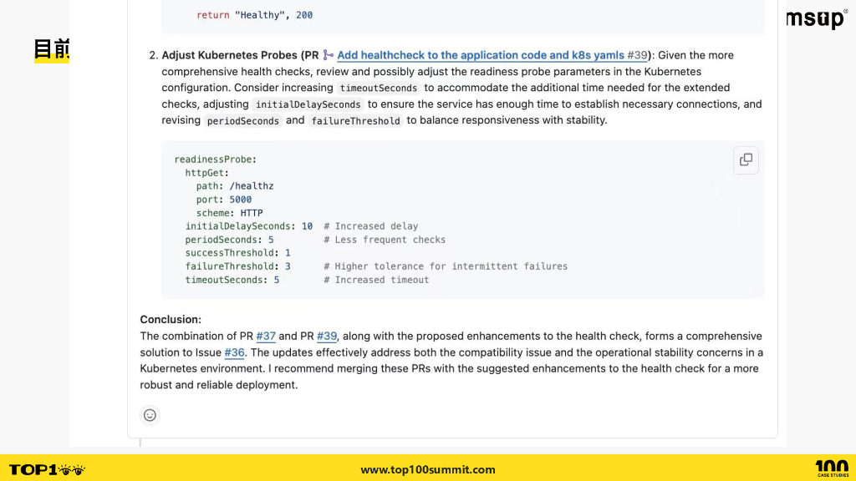Click the pull request icon before PR title
Screen dimensions: 856x481
click(x=329, y=55)
